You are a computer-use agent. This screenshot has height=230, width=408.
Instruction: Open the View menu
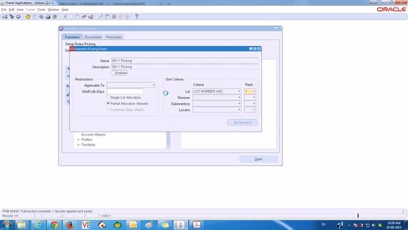click(20, 10)
